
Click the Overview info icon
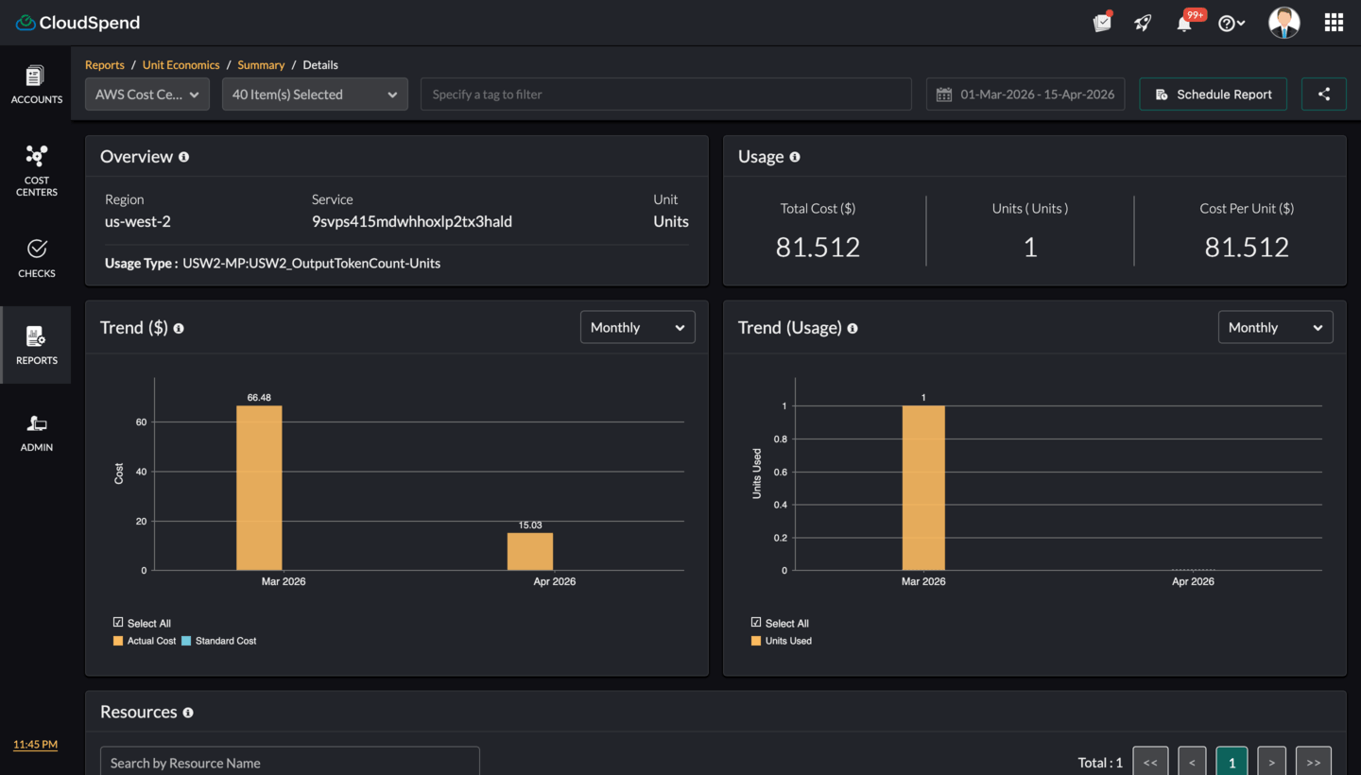pyautogui.click(x=183, y=157)
